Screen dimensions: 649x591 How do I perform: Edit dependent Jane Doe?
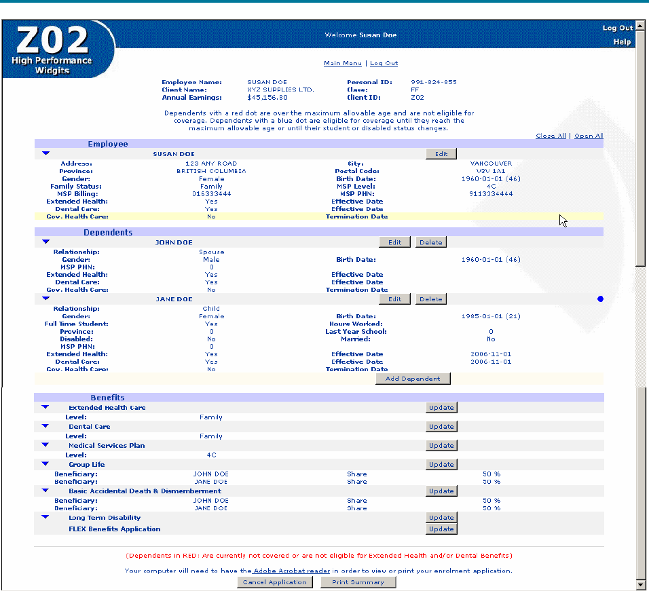(394, 299)
